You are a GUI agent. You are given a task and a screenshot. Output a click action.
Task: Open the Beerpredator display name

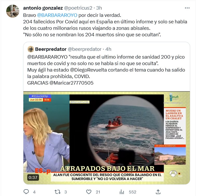pyautogui.click(x=51, y=49)
